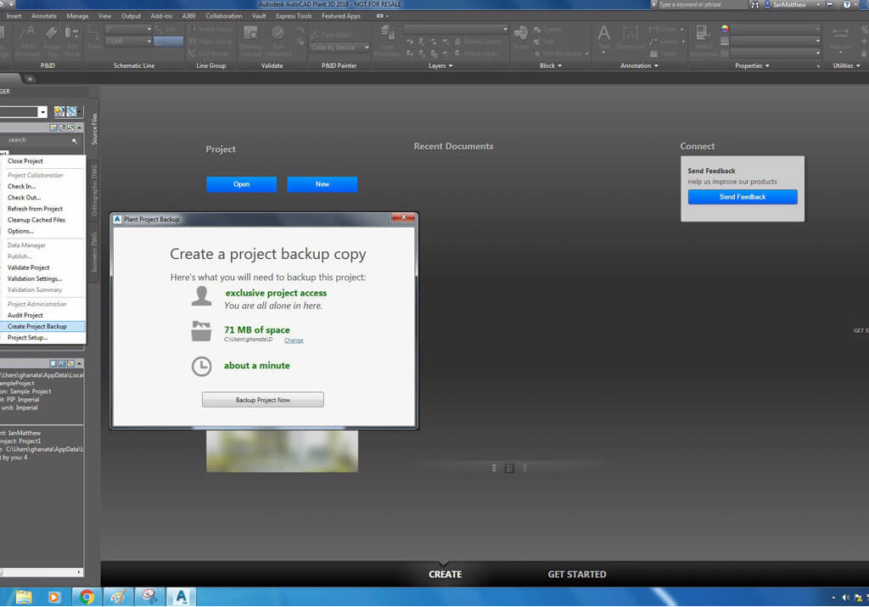
Task: Open the IanMatthew account dropdown
Action: (x=817, y=4)
